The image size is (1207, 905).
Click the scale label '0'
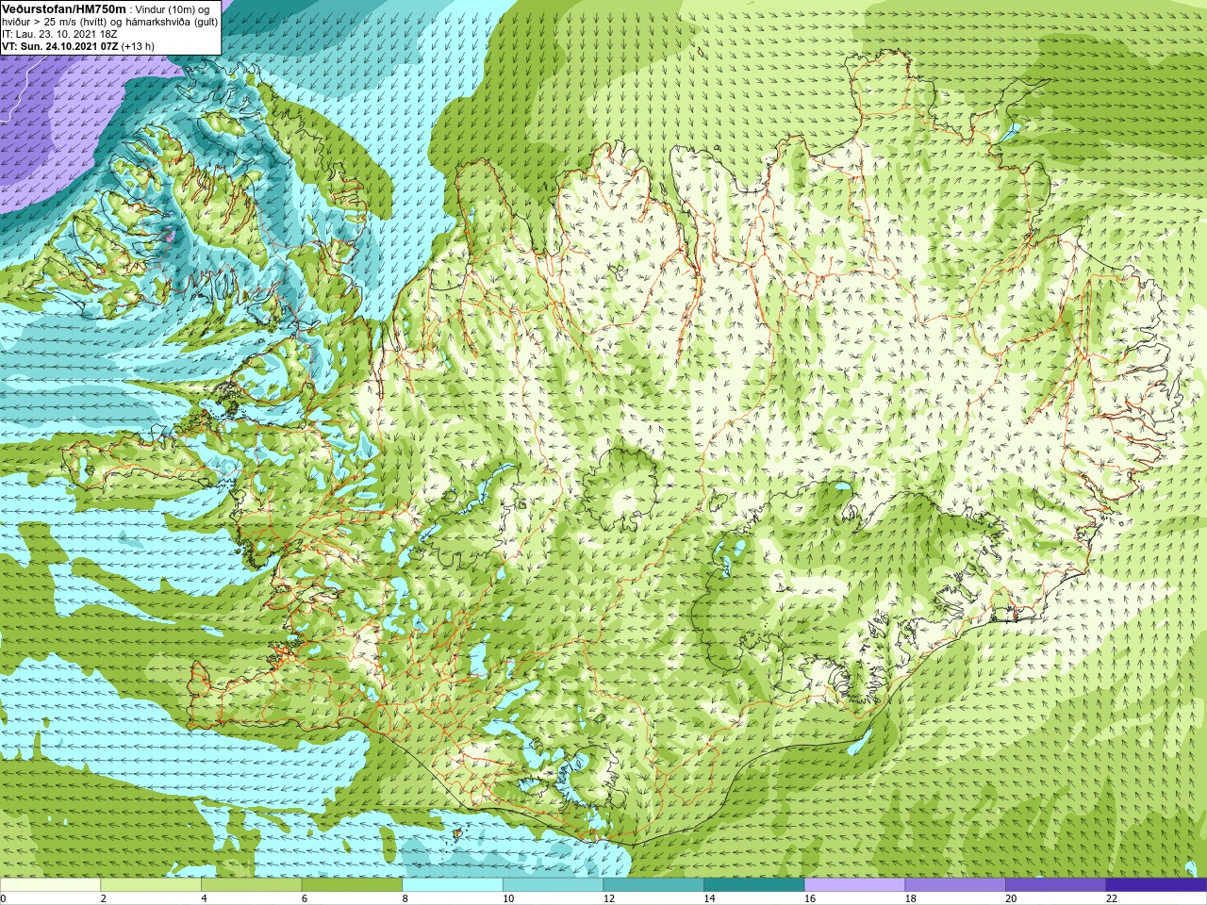(x=3, y=898)
